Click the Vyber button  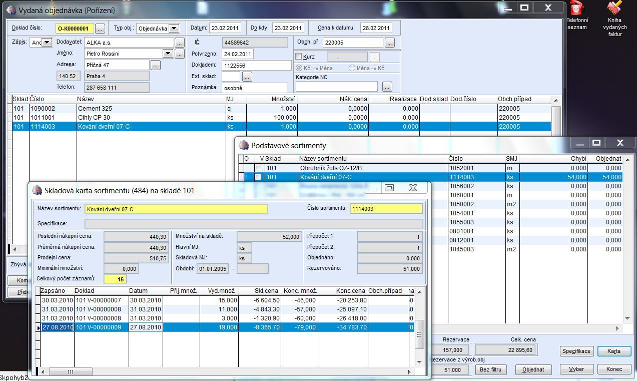pos(576,369)
